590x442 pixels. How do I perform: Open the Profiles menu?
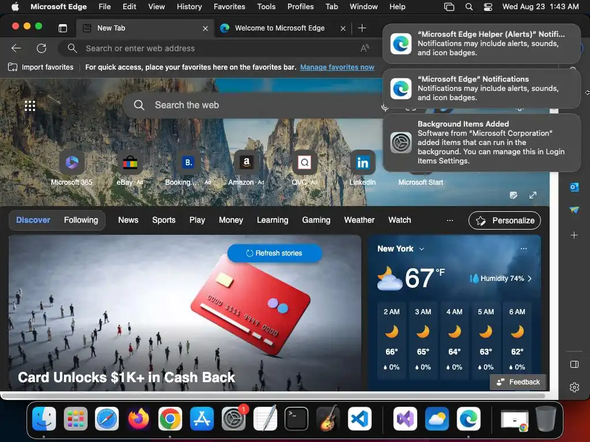300,7
